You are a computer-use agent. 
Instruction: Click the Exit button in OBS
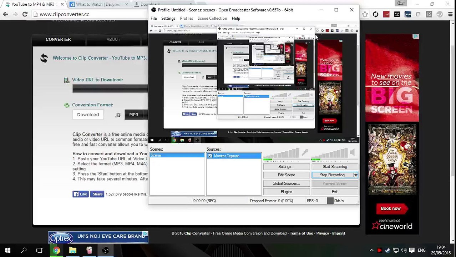click(335, 192)
